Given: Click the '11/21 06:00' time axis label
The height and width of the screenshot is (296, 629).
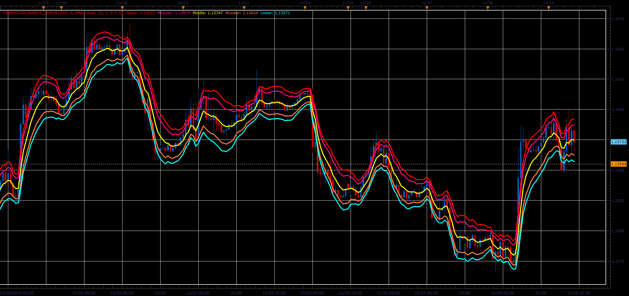Looking at the screenshot, I should click(198, 293).
